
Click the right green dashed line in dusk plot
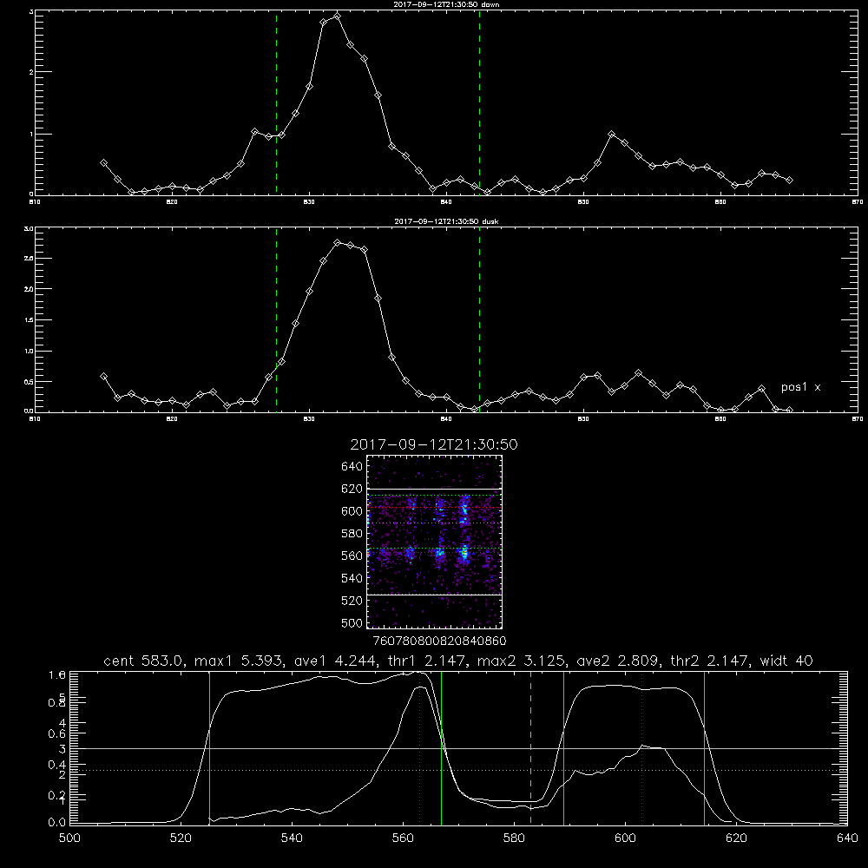click(x=479, y=320)
